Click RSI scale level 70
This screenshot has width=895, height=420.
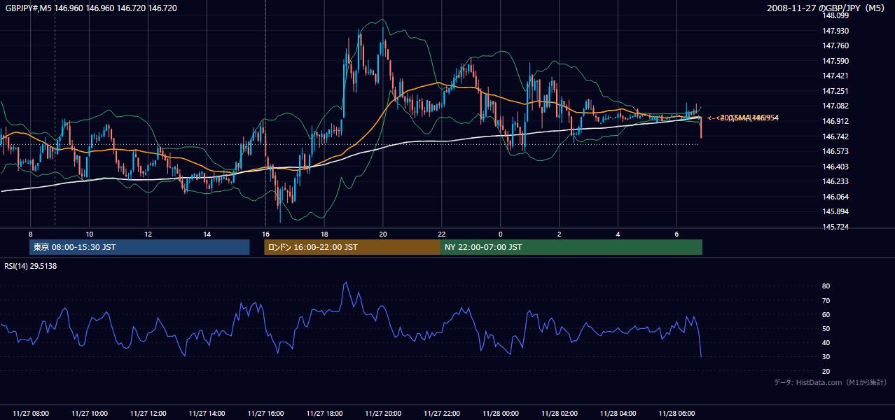point(826,300)
